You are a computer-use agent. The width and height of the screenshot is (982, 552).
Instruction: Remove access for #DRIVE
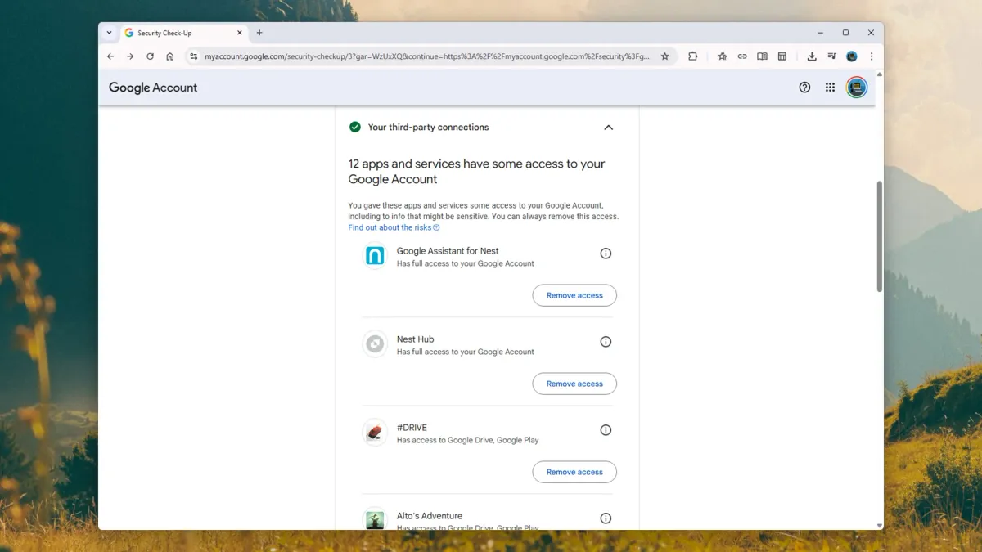pyautogui.click(x=574, y=472)
